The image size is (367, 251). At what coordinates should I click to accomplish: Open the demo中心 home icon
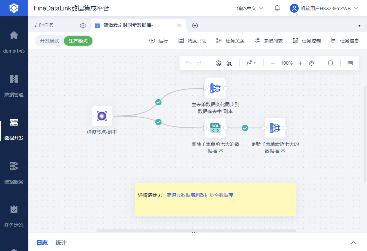tap(14, 35)
